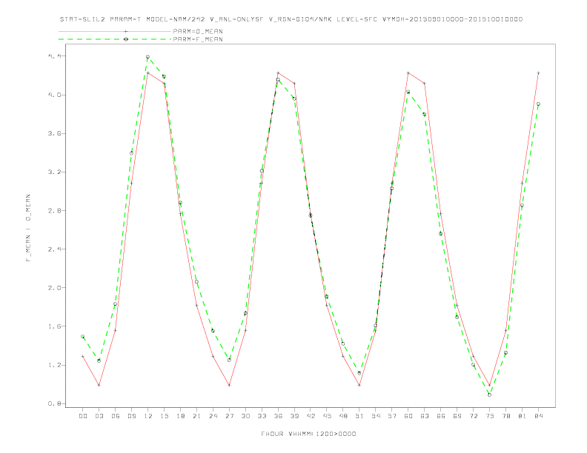Click x-axis forecast hour label 06
The height and width of the screenshot is (453, 587).
pyautogui.click(x=116, y=416)
